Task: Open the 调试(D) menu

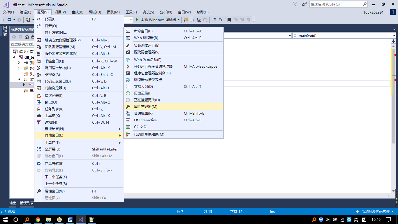Action: 94,12
